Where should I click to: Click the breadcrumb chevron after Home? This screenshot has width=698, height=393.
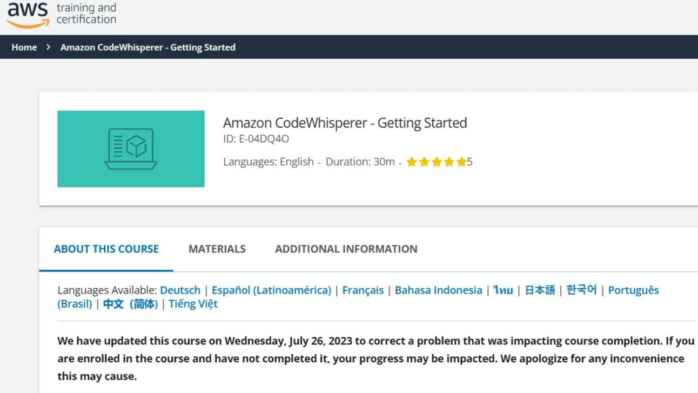tap(49, 47)
